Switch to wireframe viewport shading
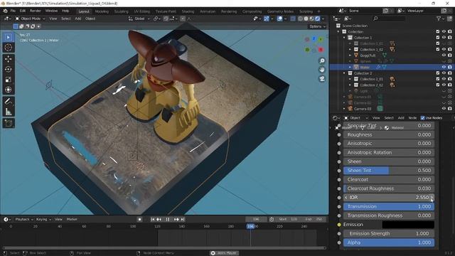Viewport: 455px width, 256px height. tap(300, 18)
